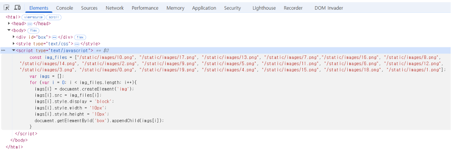451x152 pixels.
Task: Select the script type="text/javascript" tag
Action: pyautogui.click(x=54, y=51)
